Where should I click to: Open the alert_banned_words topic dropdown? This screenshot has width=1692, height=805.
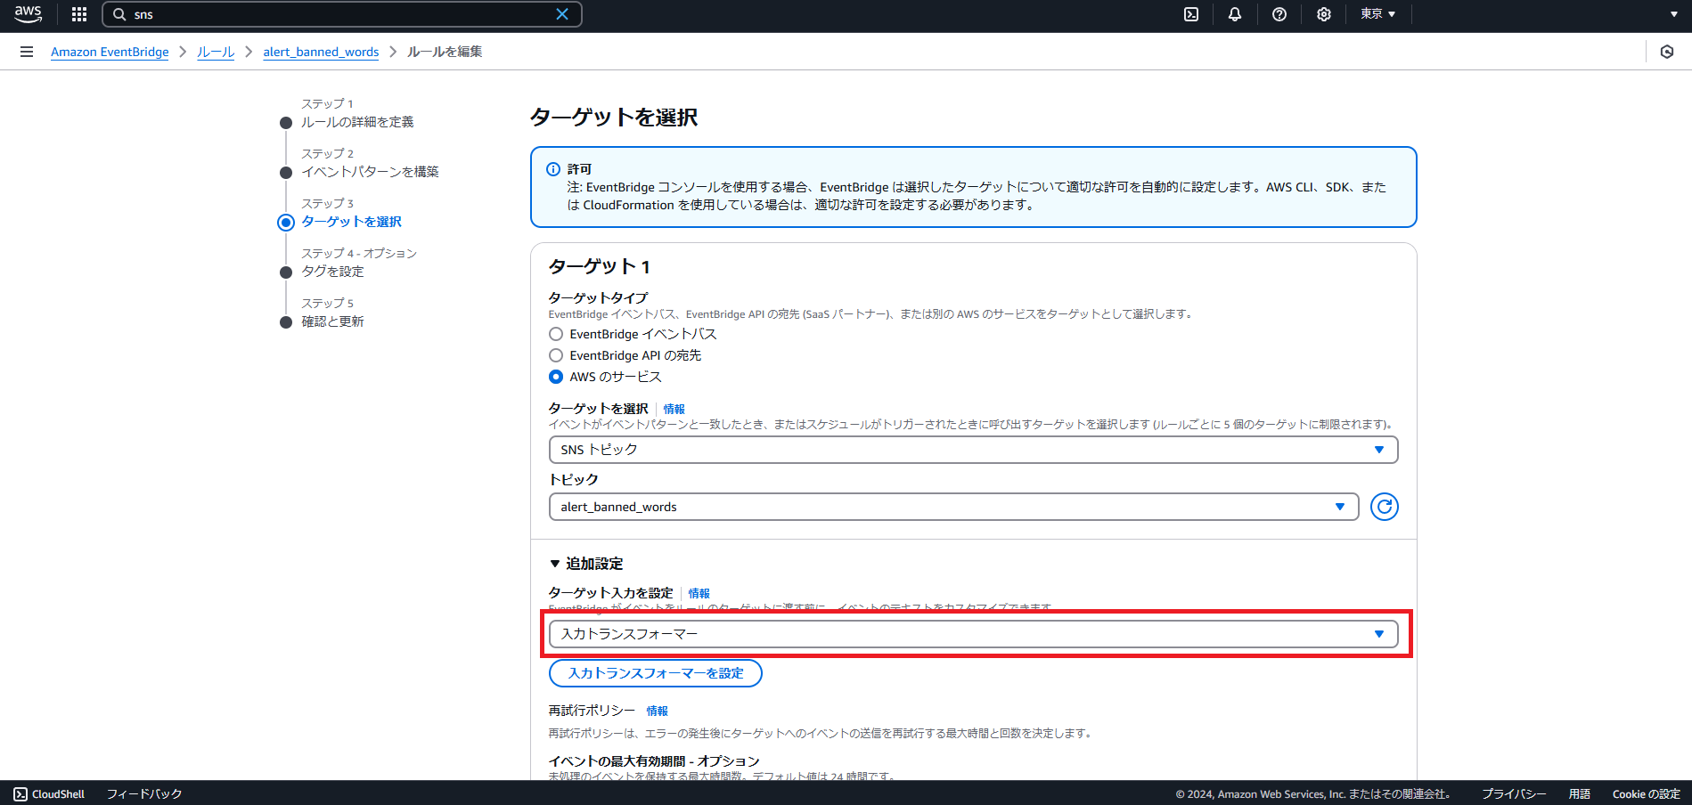click(x=953, y=507)
